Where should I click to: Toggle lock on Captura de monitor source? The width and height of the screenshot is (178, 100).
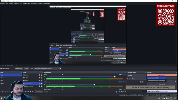click(x=41, y=86)
